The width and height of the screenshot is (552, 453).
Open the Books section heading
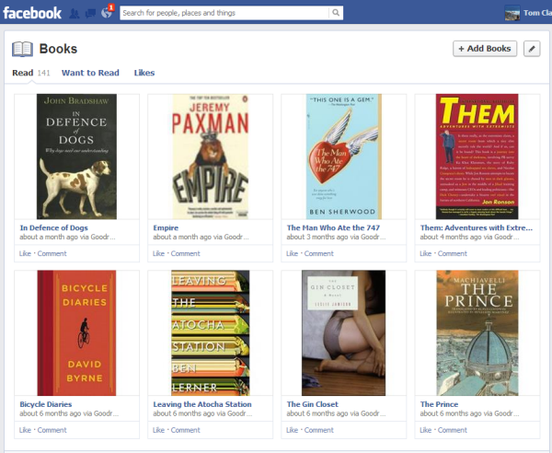[x=58, y=49]
